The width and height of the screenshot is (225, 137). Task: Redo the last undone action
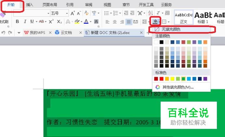click(x=10, y=33)
